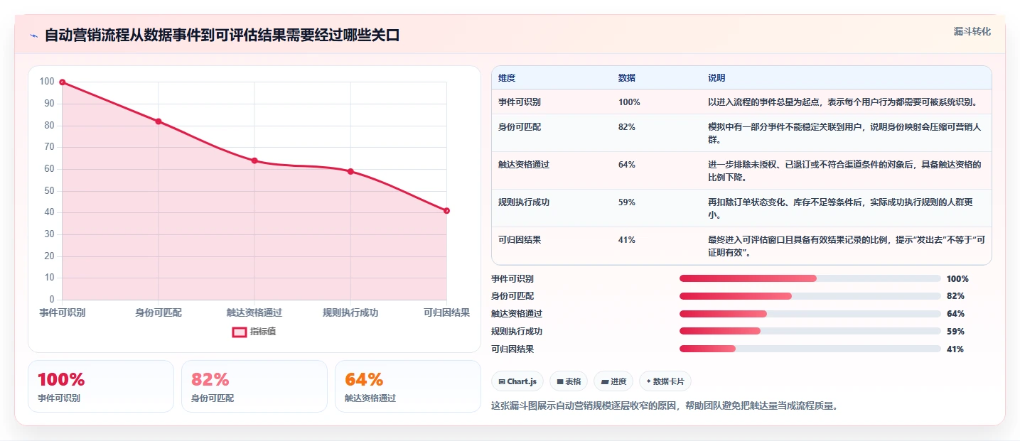1020x441 pixels.
Task: Open the 100% 事件可识别 data card
Action: (101, 386)
